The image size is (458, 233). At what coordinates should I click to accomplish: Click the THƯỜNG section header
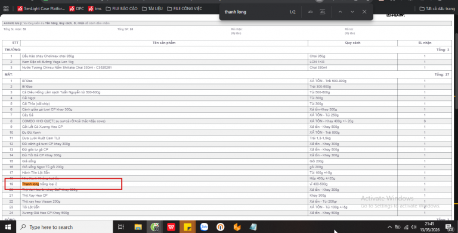(13, 50)
